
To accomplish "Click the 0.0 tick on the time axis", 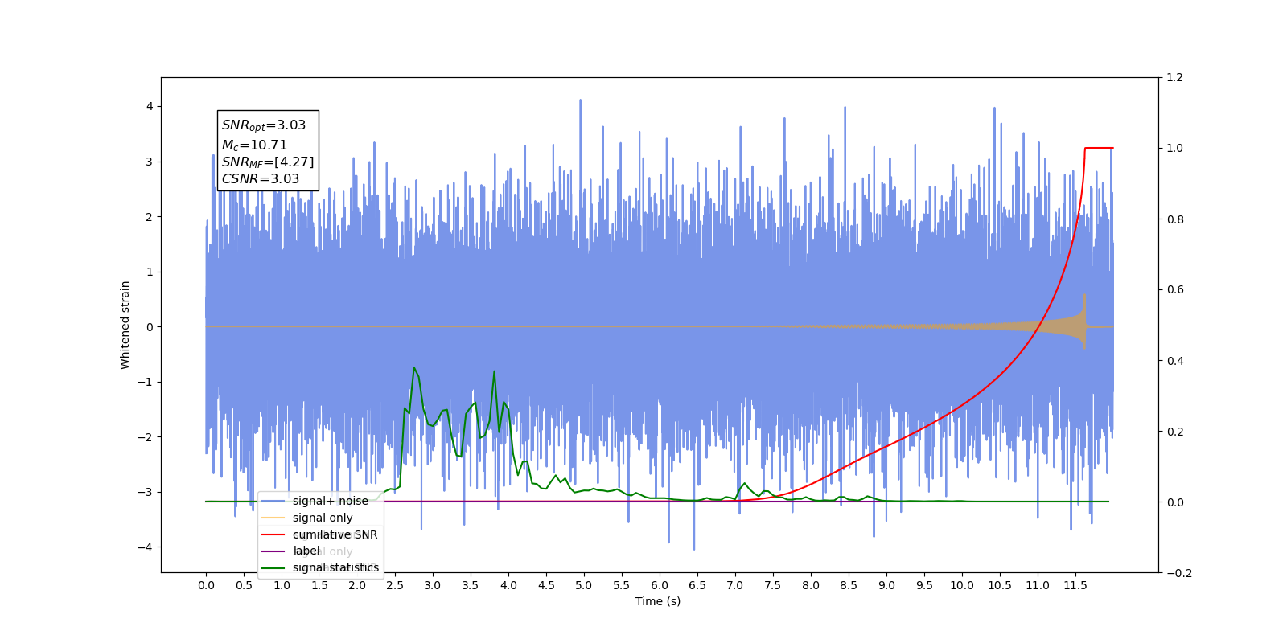I will click(206, 585).
